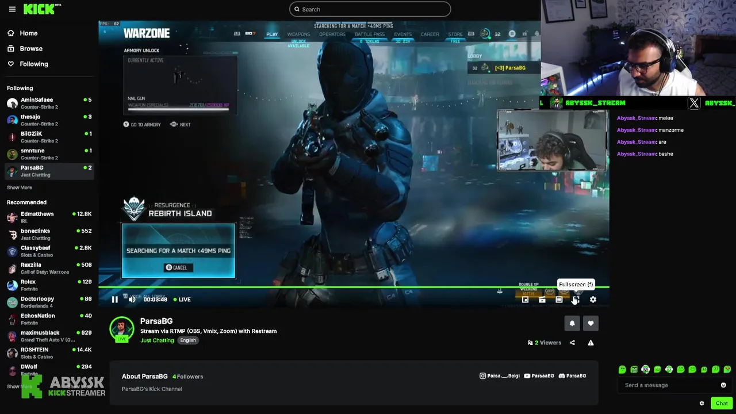Enter fullscreen mode in the player

pos(576,300)
